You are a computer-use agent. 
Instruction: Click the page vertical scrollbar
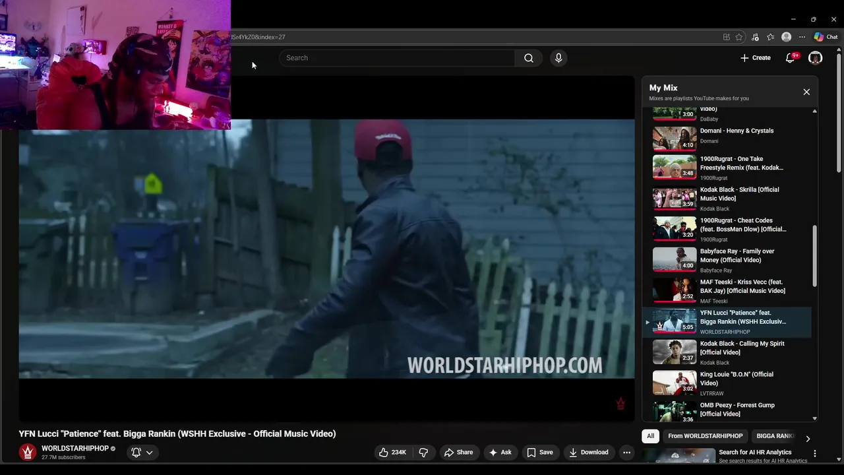coord(839,112)
